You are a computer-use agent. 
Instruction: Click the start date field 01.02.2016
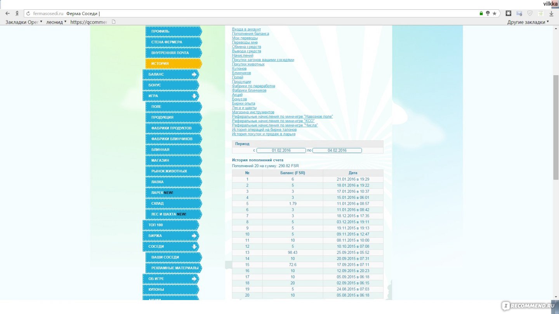(281, 150)
